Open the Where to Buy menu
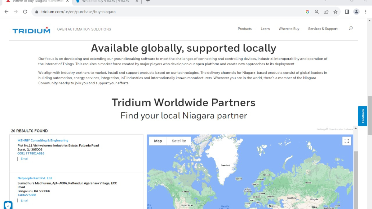The height and width of the screenshot is (209, 372). tap(289, 29)
